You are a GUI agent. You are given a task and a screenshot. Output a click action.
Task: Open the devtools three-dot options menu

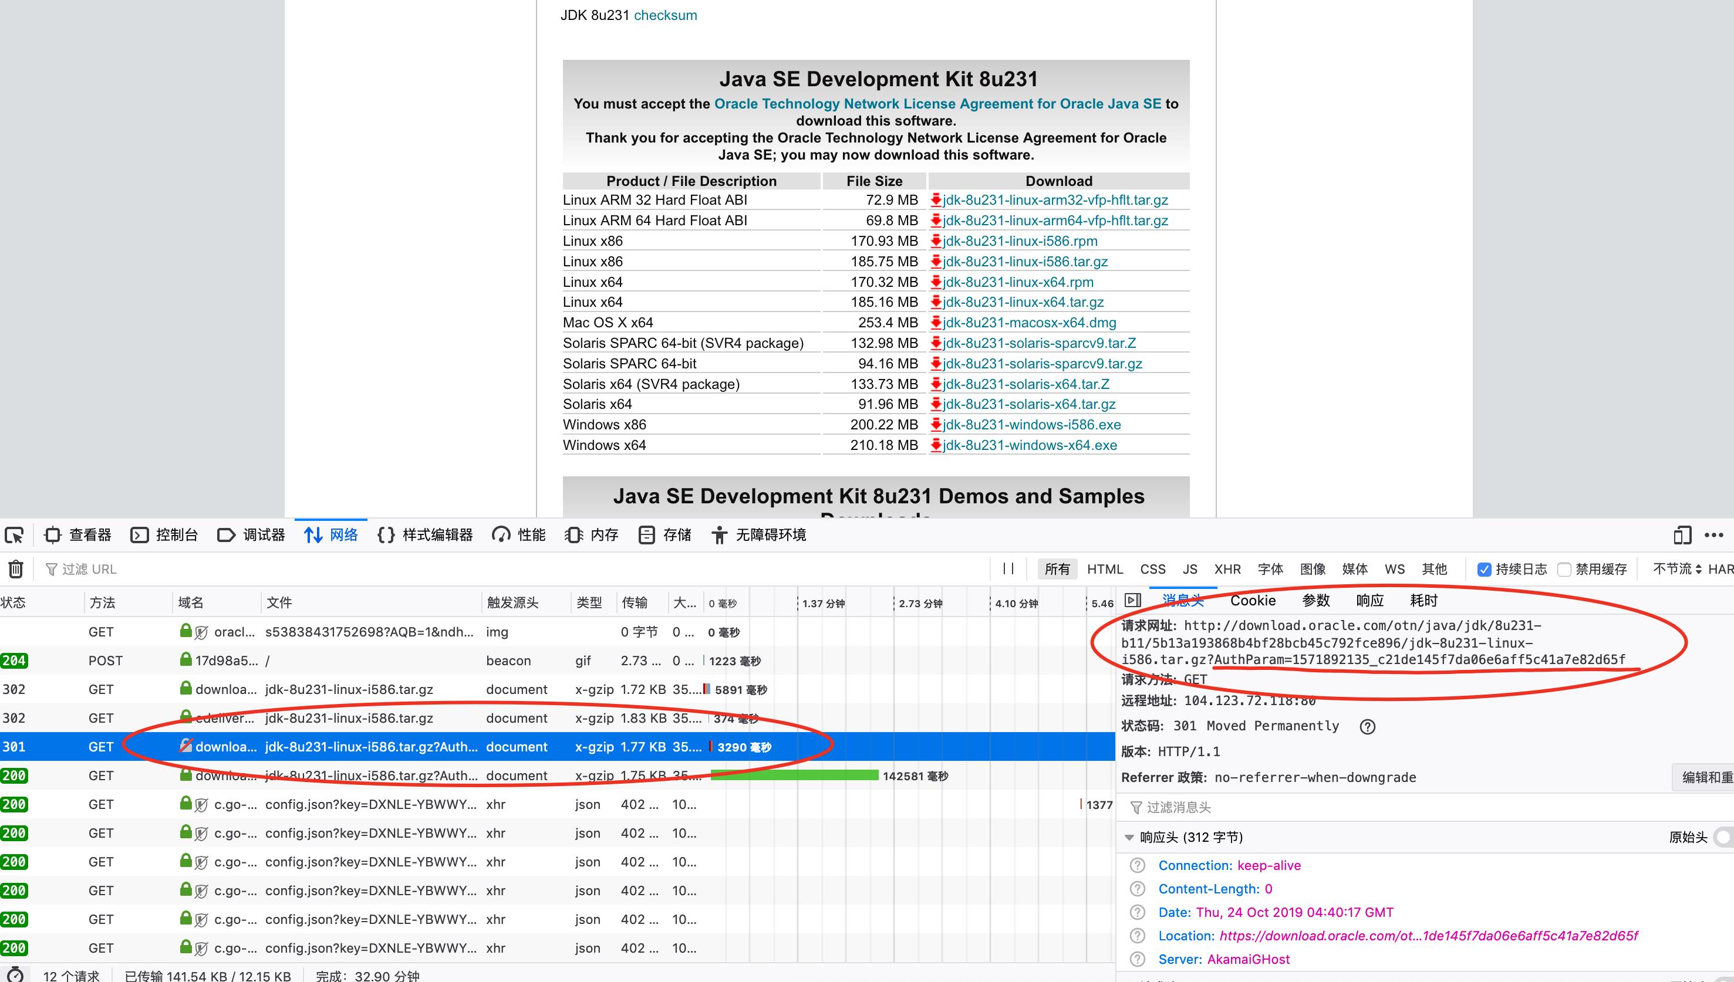click(1714, 536)
